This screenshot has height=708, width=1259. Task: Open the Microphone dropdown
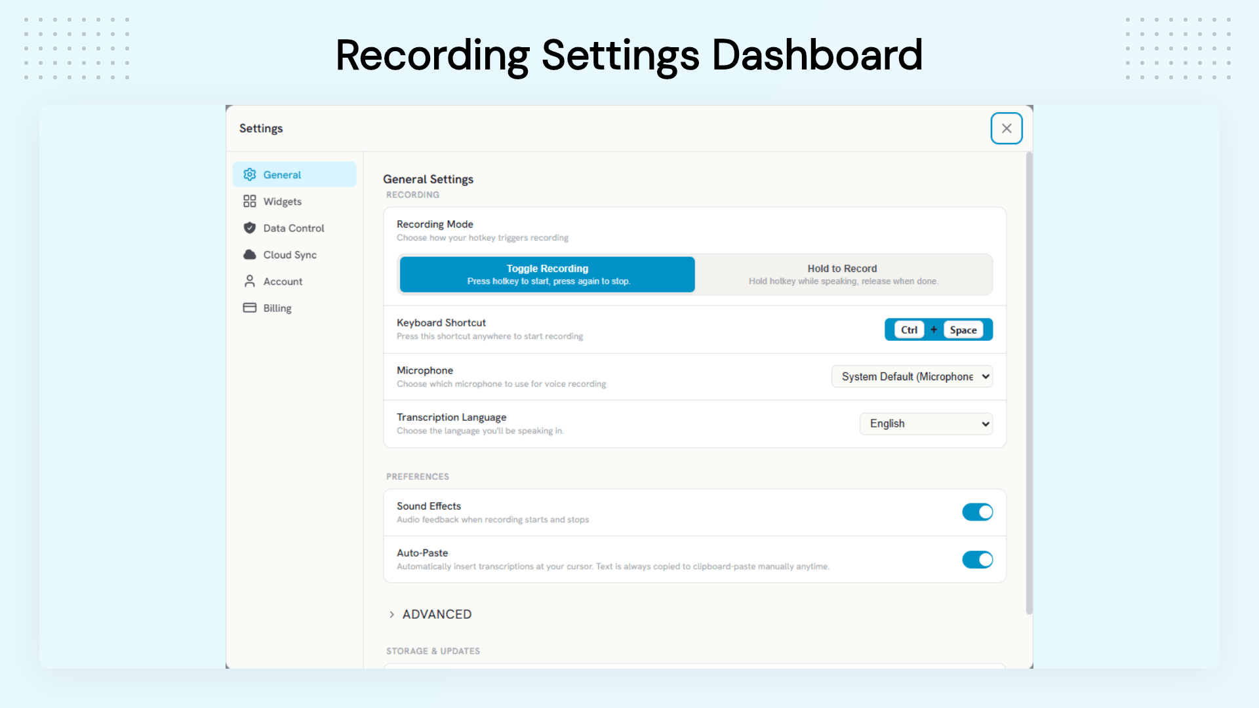coord(912,376)
